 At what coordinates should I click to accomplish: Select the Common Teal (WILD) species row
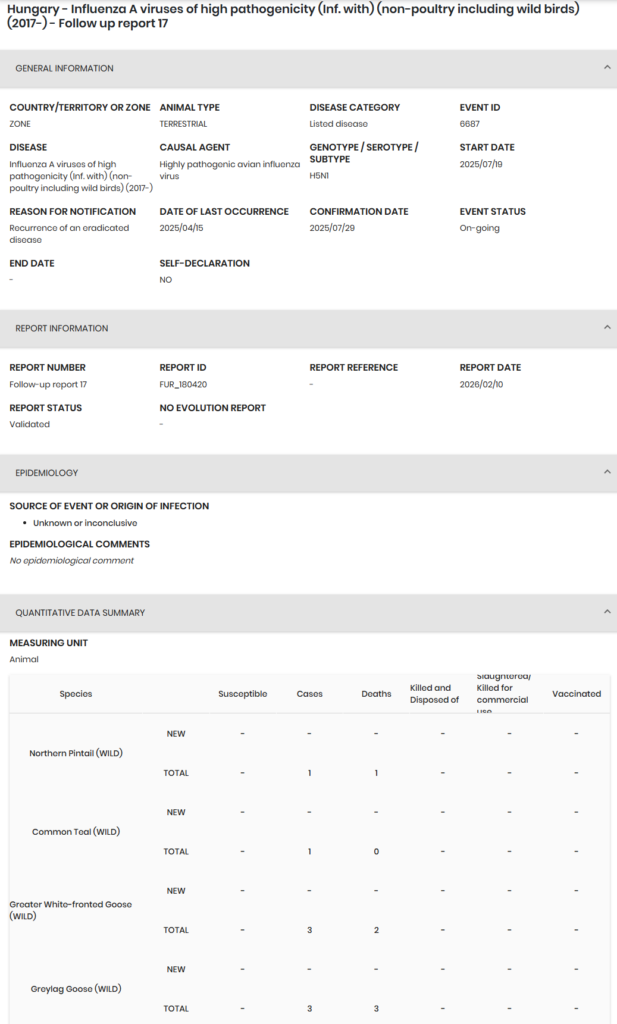point(76,832)
